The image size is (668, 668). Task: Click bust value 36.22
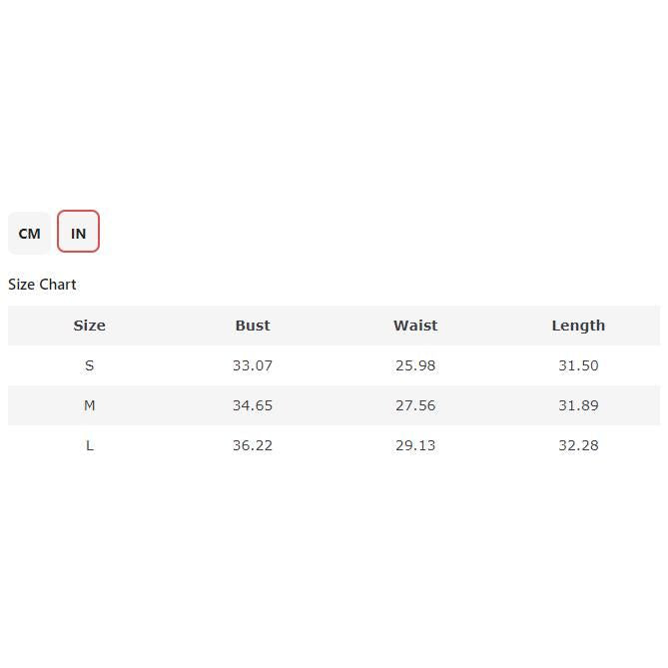coord(253,445)
